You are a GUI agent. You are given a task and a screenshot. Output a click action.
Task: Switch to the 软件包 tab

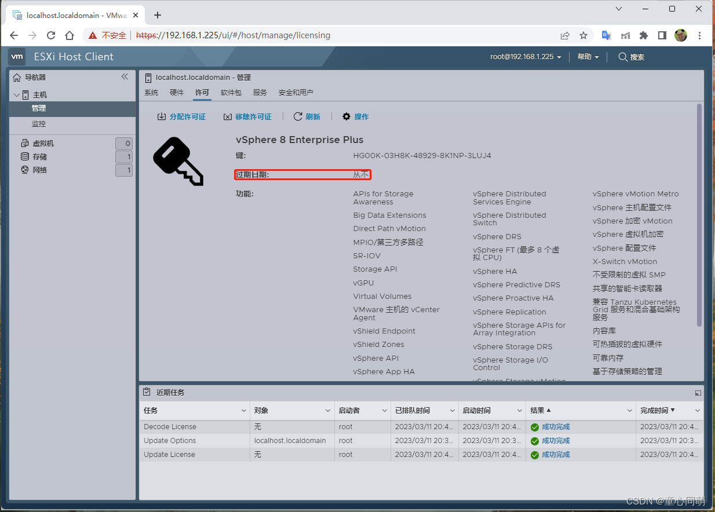click(231, 93)
